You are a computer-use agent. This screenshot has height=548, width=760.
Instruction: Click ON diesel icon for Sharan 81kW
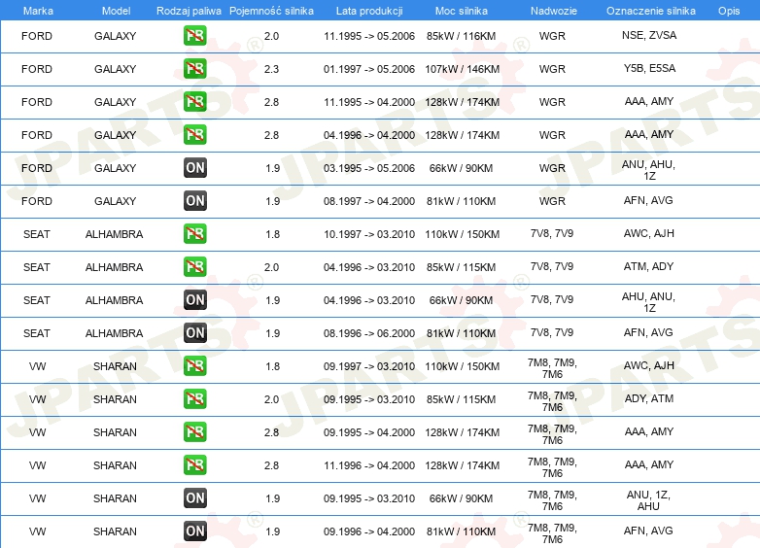(x=194, y=531)
